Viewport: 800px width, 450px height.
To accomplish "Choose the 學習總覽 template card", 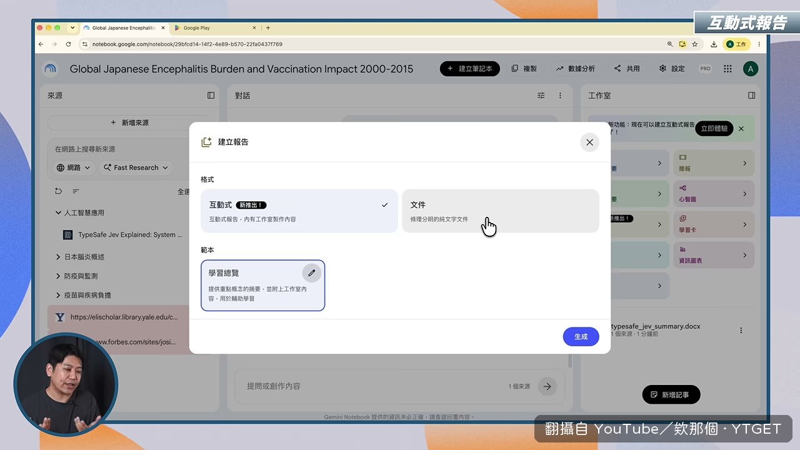I will coord(262,286).
